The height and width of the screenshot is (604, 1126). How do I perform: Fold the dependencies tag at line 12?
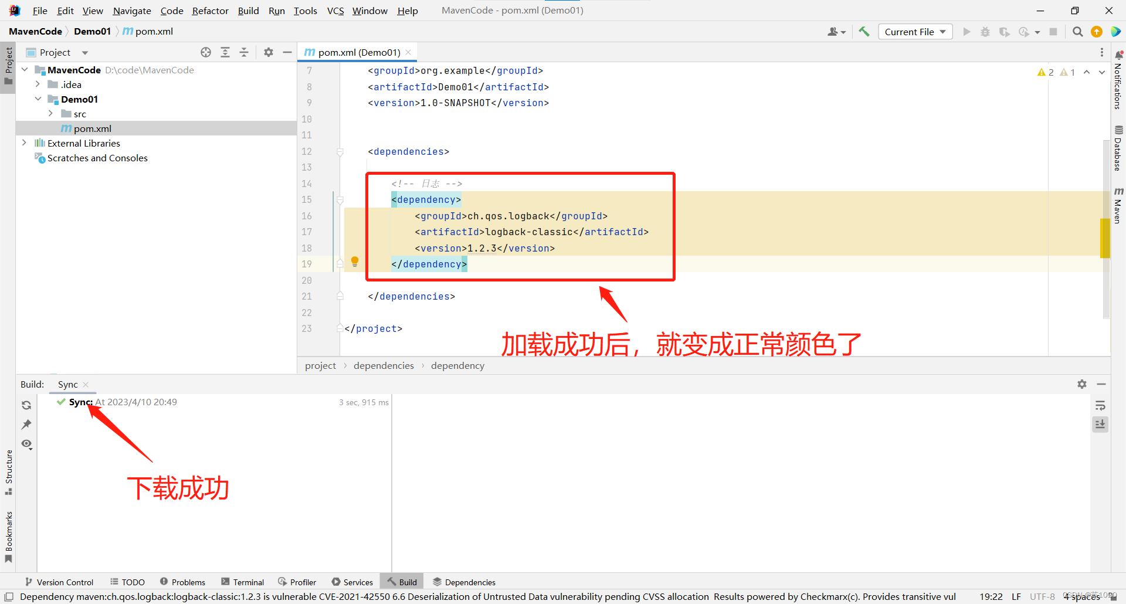(x=340, y=152)
